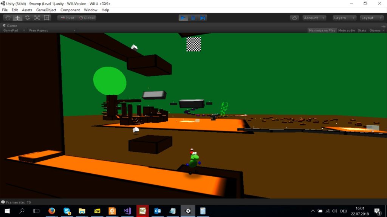Open the Account dropdown
387x217 pixels.
coord(314,18)
